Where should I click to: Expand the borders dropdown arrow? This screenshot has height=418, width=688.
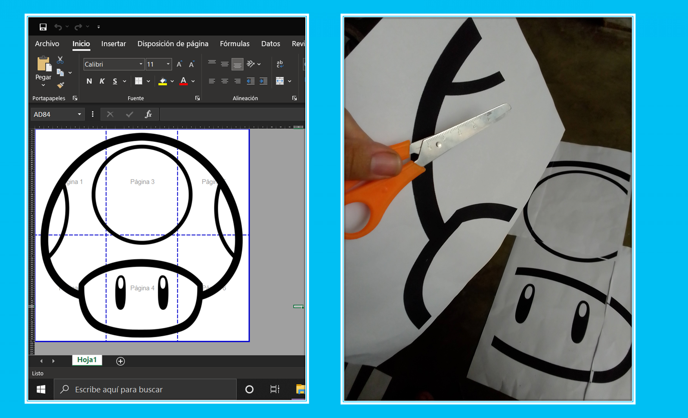pos(148,82)
